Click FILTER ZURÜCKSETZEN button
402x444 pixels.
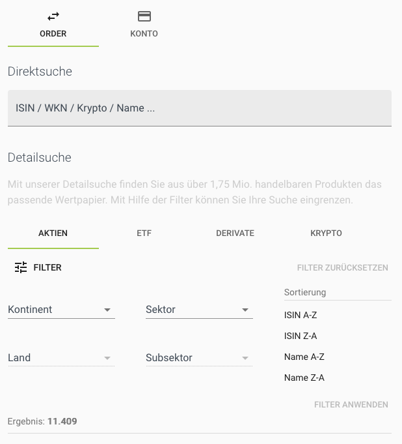[342, 268]
